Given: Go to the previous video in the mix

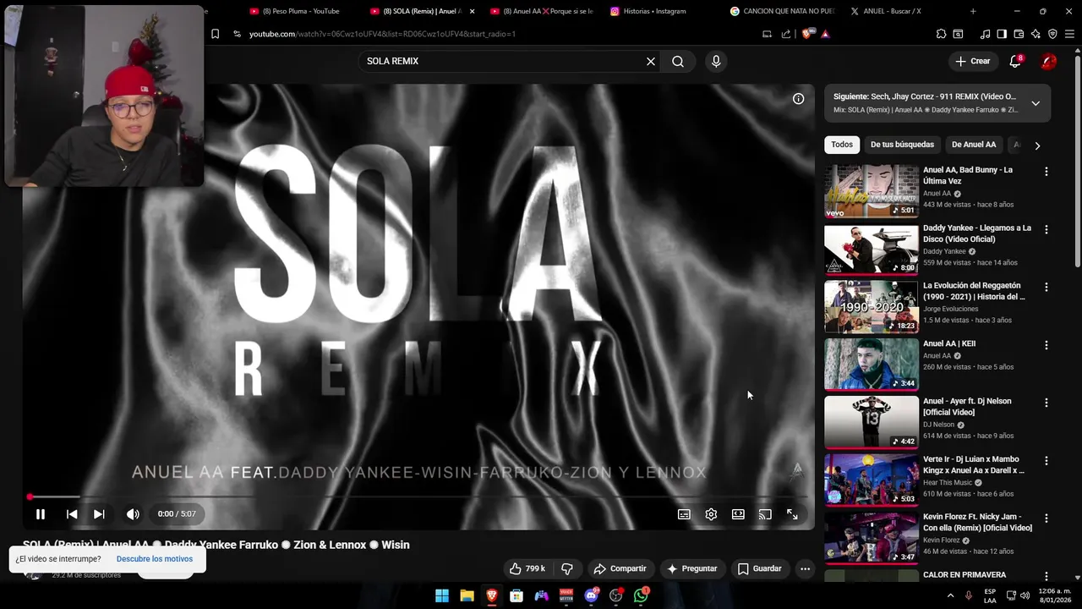Looking at the screenshot, I should click(x=72, y=513).
